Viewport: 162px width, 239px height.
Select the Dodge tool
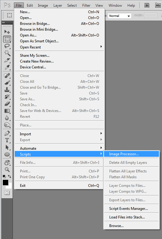[7, 125]
